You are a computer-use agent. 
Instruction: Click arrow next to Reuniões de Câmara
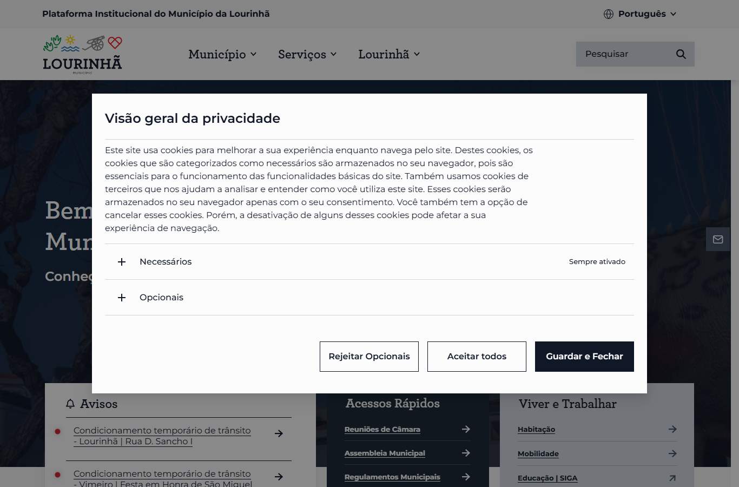466,429
